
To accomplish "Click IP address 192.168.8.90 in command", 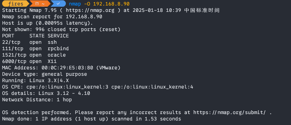I will tap(111, 4).
